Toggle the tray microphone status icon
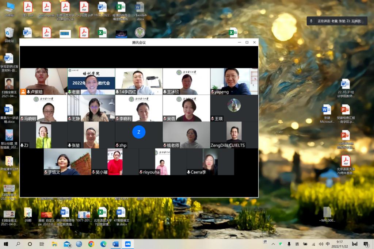The image size is (374, 249). click(289, 244)
